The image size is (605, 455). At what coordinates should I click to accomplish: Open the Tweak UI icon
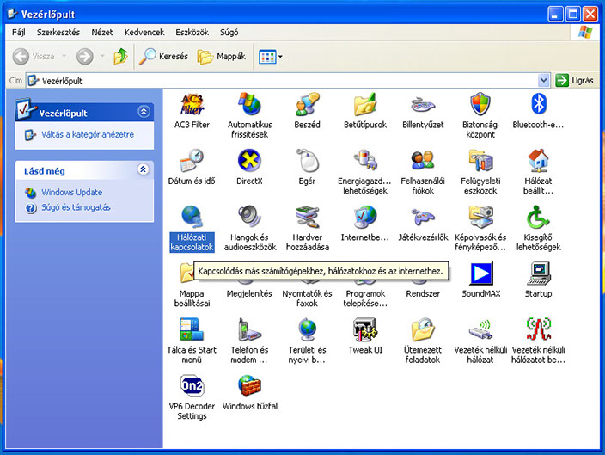(365, 330)
